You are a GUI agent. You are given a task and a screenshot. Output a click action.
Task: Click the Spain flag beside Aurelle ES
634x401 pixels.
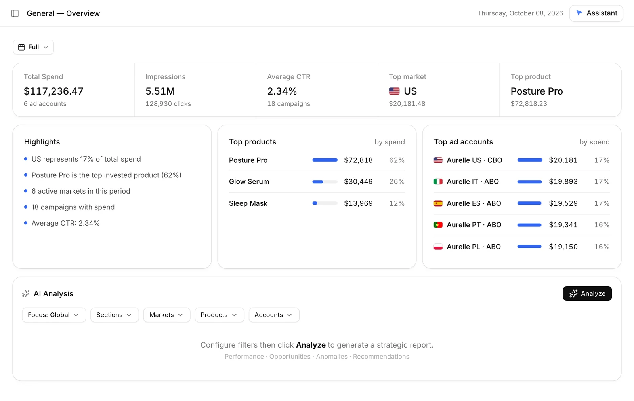(x=438, y=203)
